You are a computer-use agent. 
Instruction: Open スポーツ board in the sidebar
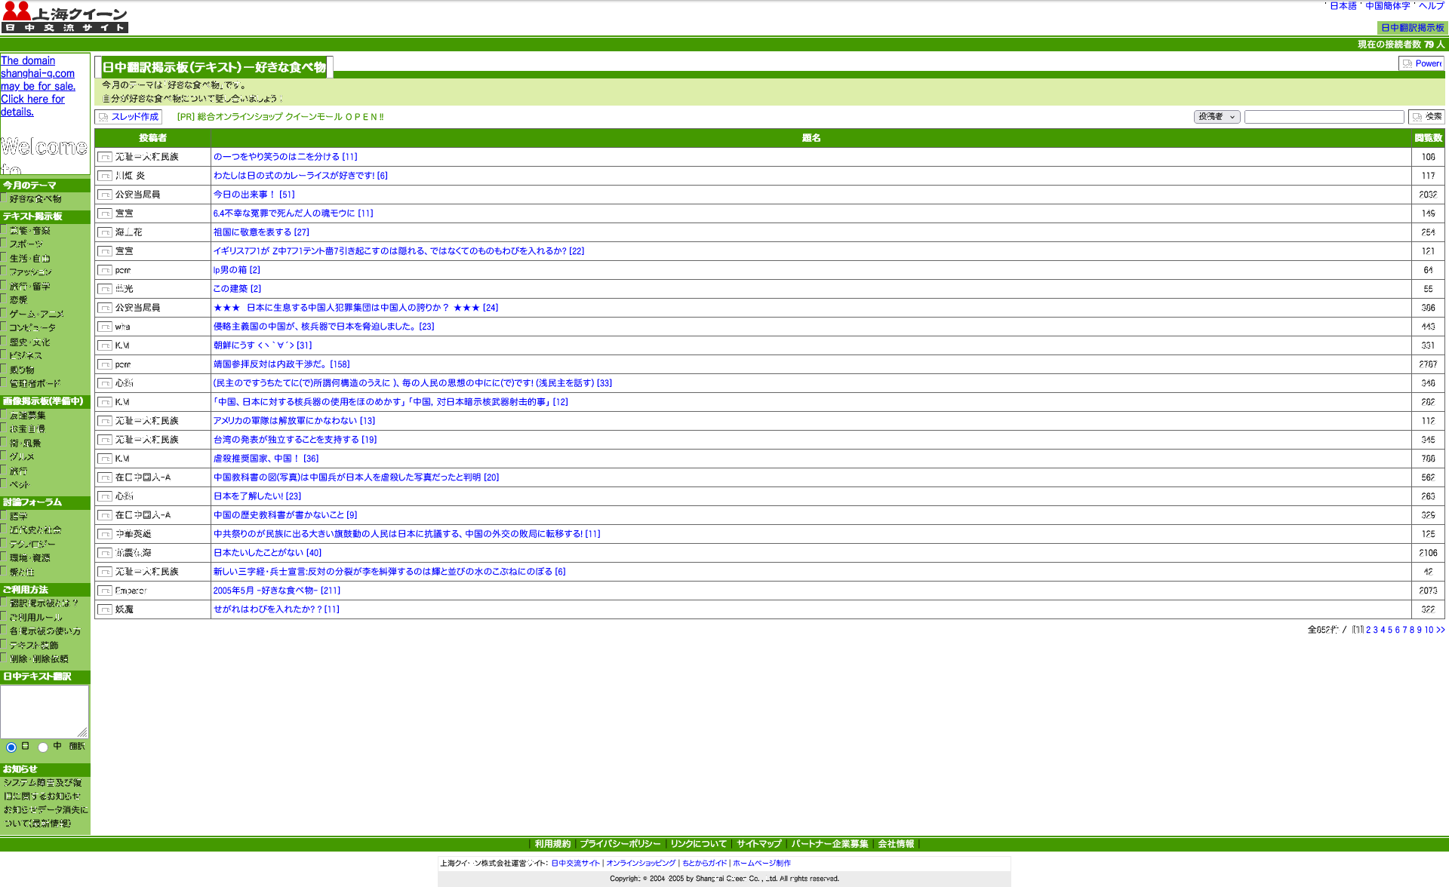(26, 244)
